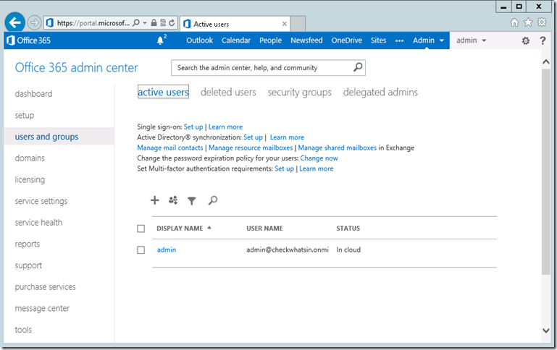Sort by Display Name column arrow
Viewport: 557px width, 350px height.
pos(209,228)
